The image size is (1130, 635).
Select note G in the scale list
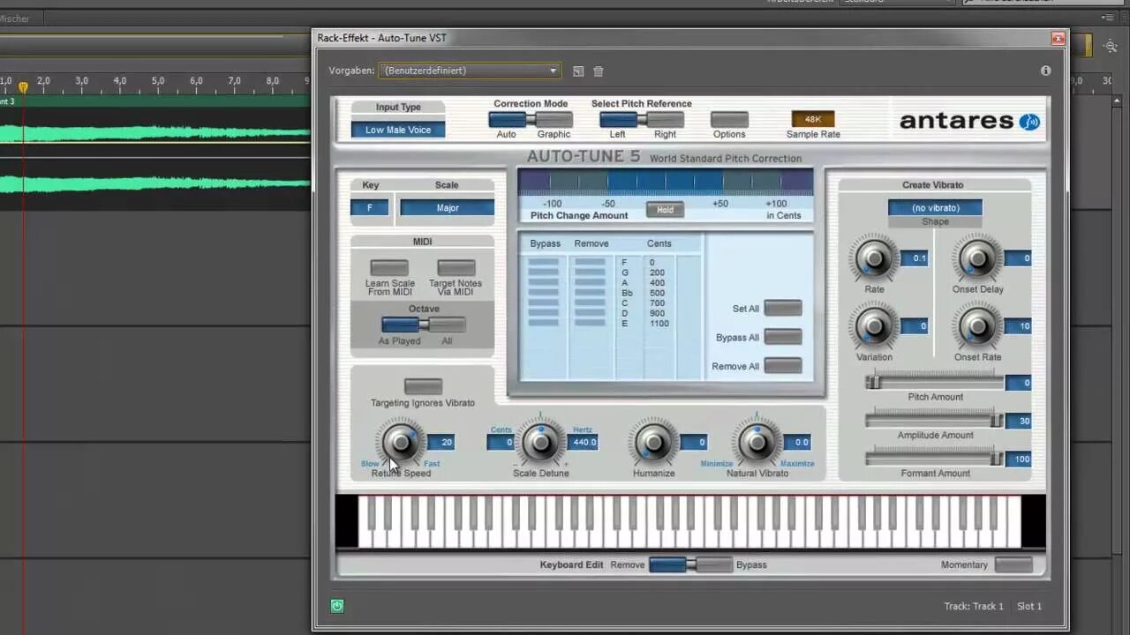click(625, 273)
